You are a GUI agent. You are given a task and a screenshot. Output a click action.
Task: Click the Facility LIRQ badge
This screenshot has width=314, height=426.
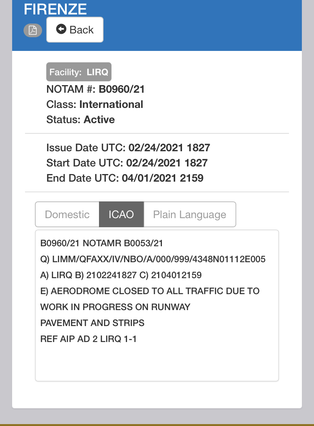point(79,72)
